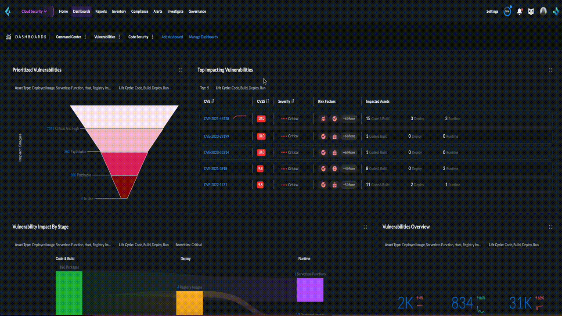Maximize the Vulnerabilities Overview widget
This screenshot has height=316, width=562.
coord(551,227)
